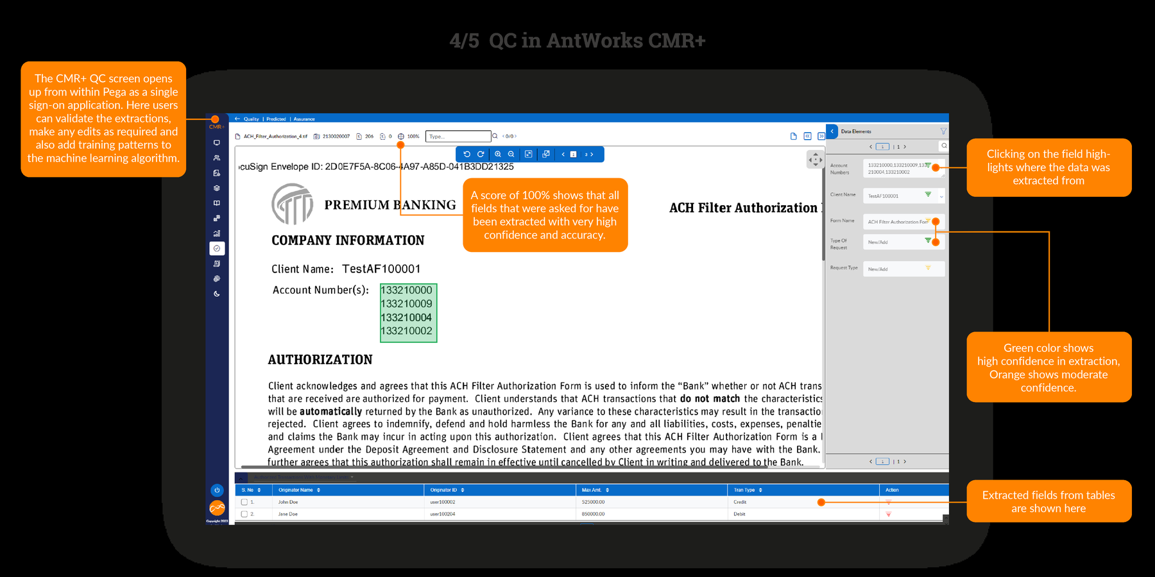Click the search icon in Data Elements panel
The width and height of the screenshot is (1155, 577).
coord(945,146)
